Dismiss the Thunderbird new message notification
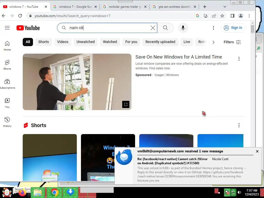This screenshot has width=264, height=198. pos(257,151)
